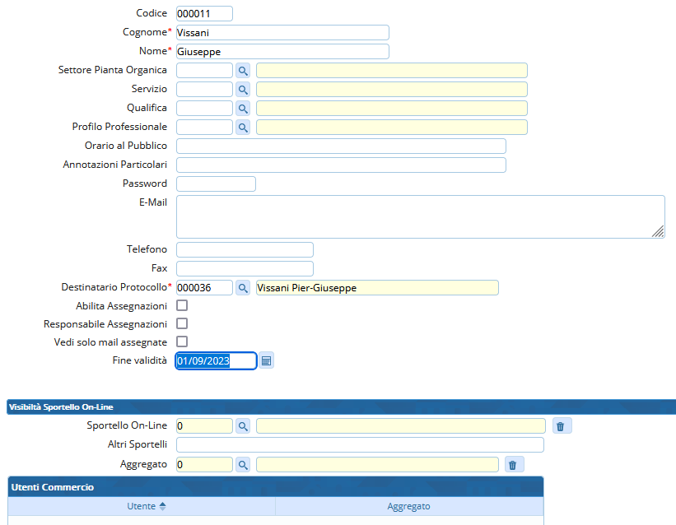Open Profilo Professionale lookup icon
This screenshot has width=676, height=525.
coord(243,127)
